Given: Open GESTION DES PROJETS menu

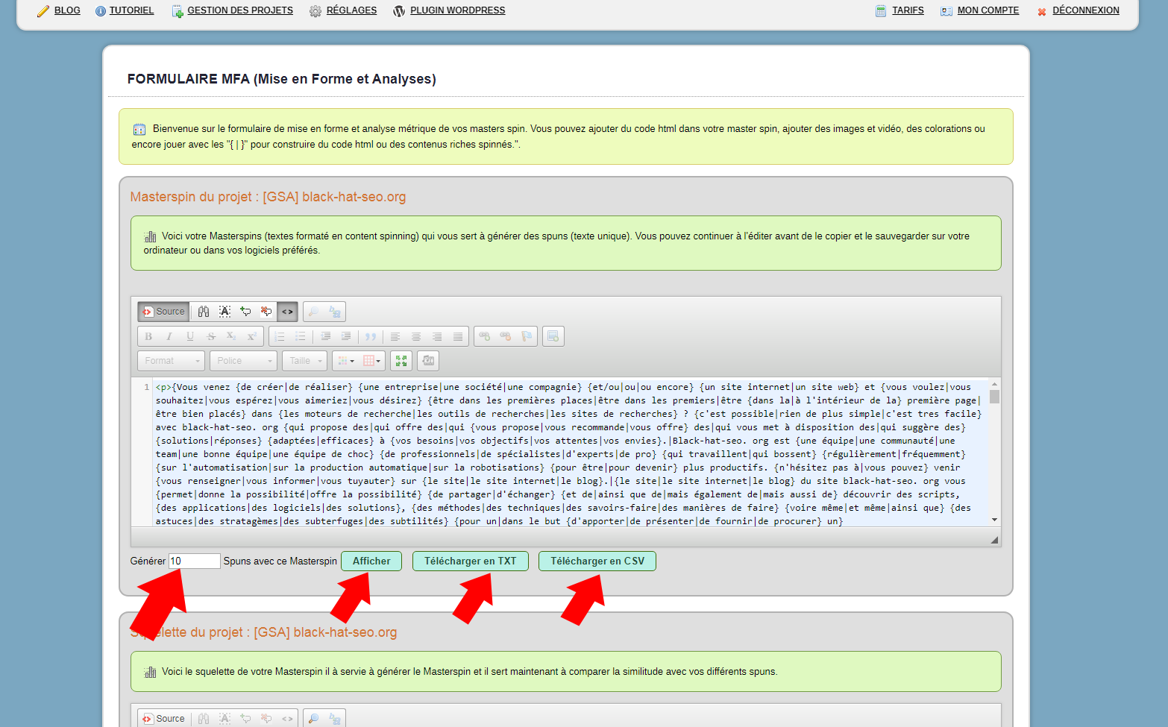Looking at the screenshot, I should (240, 10).
